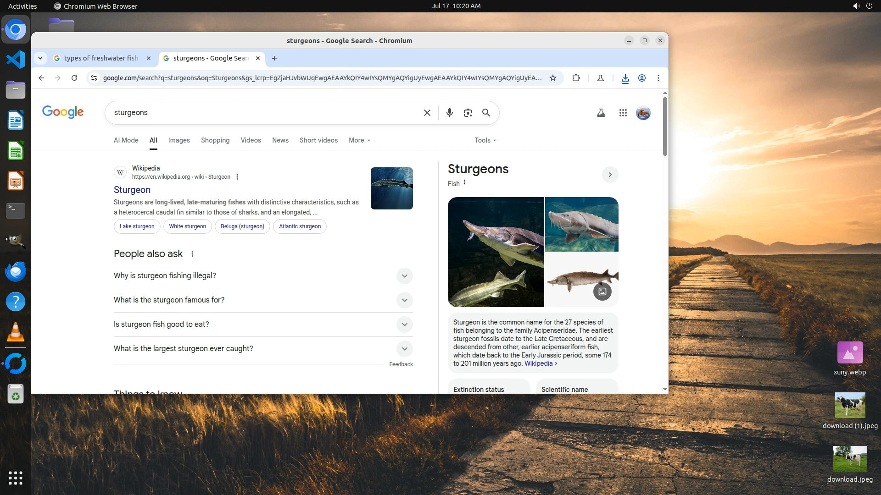The height and width of the screenshot is (495, 881).
Task: Click the 'White sturgeon' chip
Action: pyautogui.click(x=187, y=226)
